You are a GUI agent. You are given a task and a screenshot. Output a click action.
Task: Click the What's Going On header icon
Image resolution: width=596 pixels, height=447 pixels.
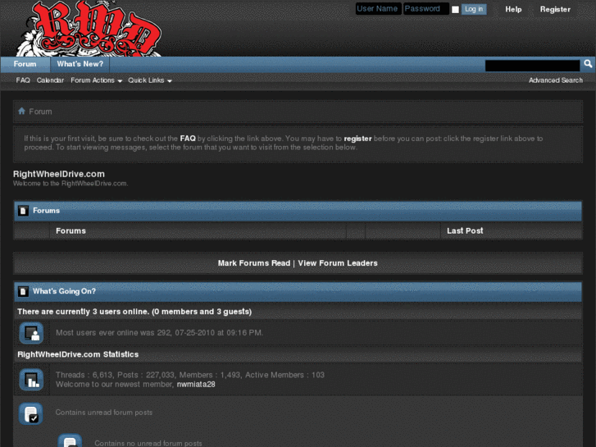click(x=23, y=291)
